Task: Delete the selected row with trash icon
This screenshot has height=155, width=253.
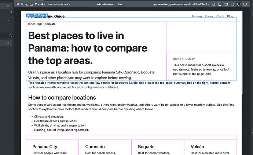Action: click(x=46, y=15)
